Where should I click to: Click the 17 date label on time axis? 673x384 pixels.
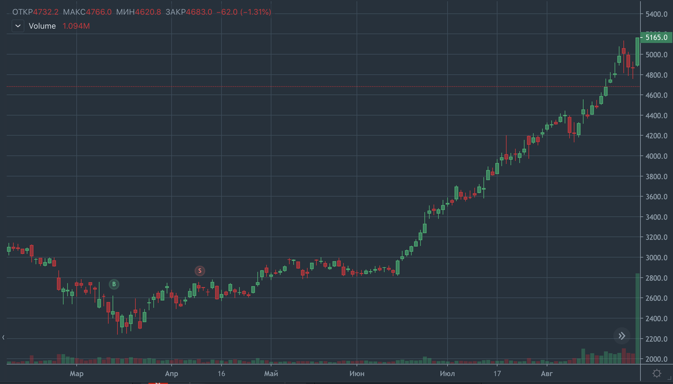[x=497, y=373]
